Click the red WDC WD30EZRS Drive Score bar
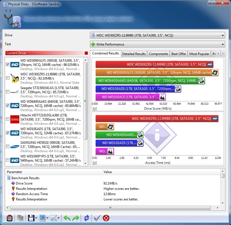Viewport: 231px width, 225px height. [154, 64]
